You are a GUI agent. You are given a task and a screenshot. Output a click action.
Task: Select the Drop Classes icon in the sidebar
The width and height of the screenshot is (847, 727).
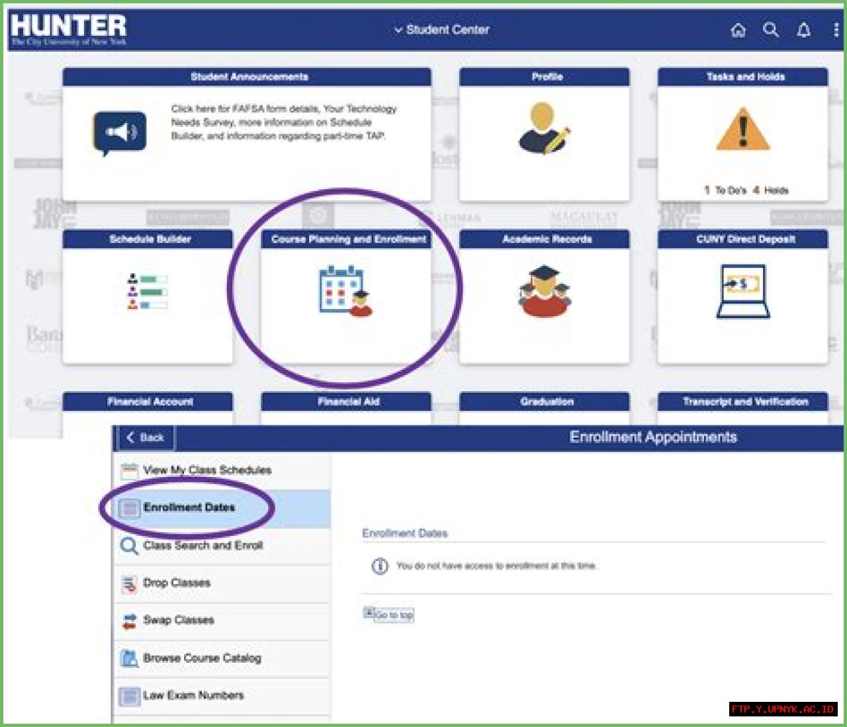pos(128,583)
